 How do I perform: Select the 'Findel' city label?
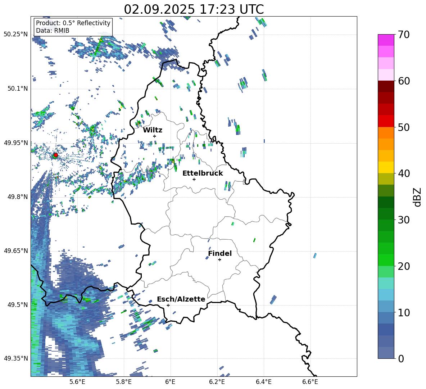220,253
